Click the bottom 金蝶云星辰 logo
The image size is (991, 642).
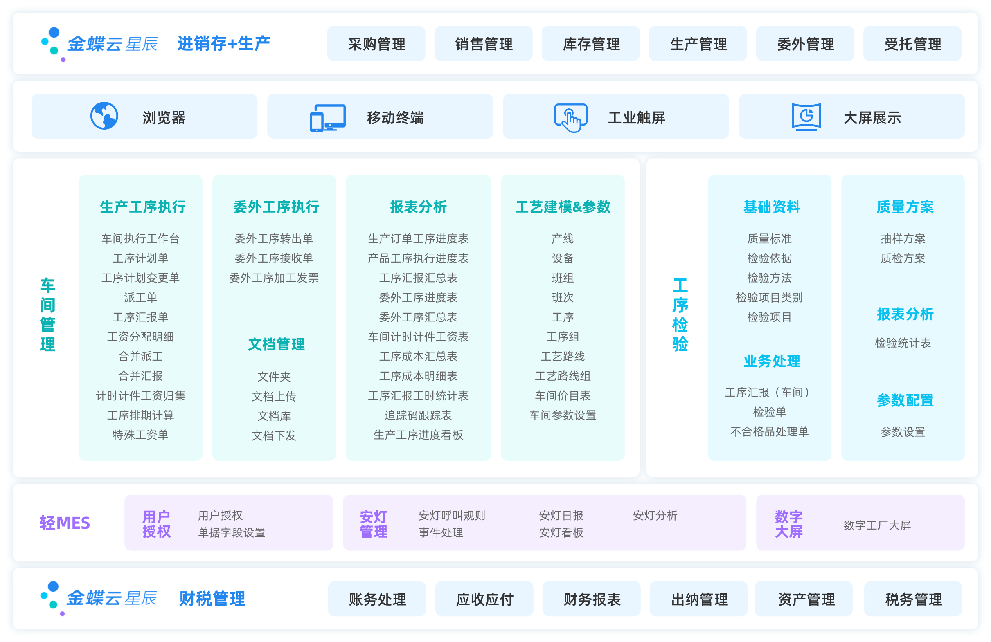point(99,598)
